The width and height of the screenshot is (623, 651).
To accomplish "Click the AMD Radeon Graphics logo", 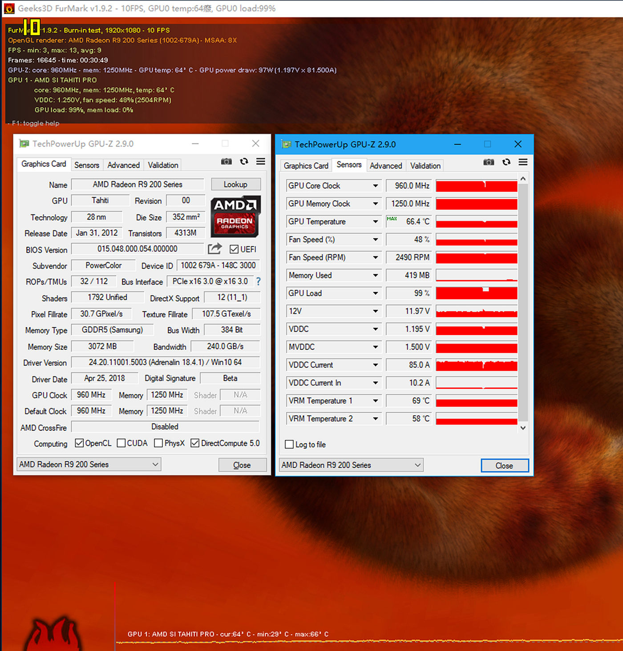I will pyautogui.click(x=235, y=217).
